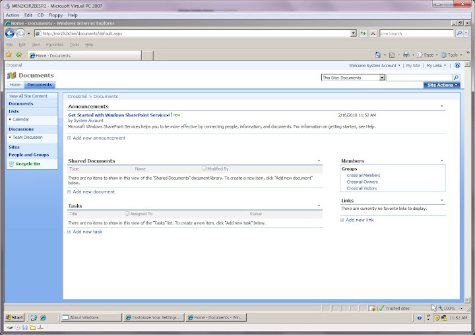Open the IE Favorites menu
The width and height of the screenshot is (475, 335).
[x=55, y=45]
